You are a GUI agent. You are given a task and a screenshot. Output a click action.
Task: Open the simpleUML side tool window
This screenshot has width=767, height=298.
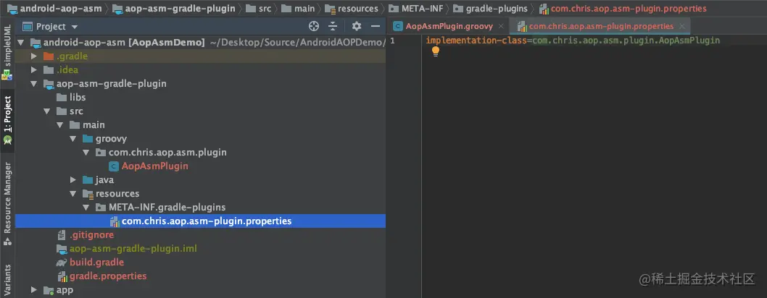(x=7, y=51)
